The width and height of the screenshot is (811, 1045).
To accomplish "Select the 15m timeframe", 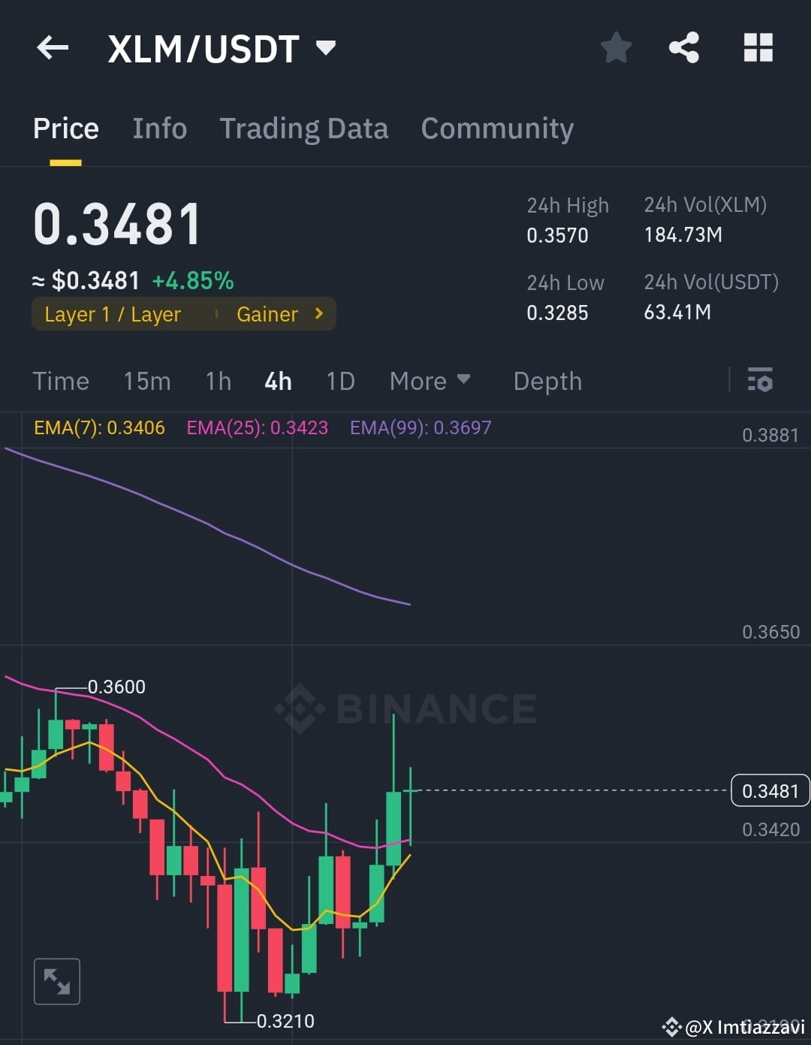I will pos(147,381).
